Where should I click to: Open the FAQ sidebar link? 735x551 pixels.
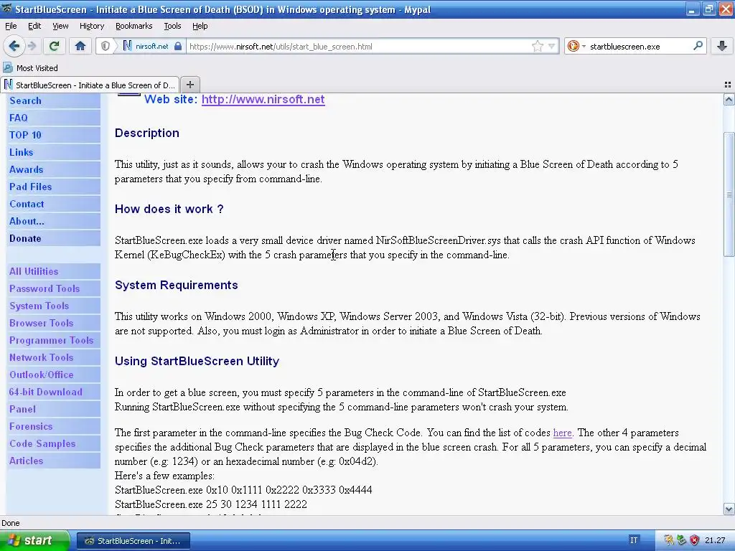tap(18, 118)
